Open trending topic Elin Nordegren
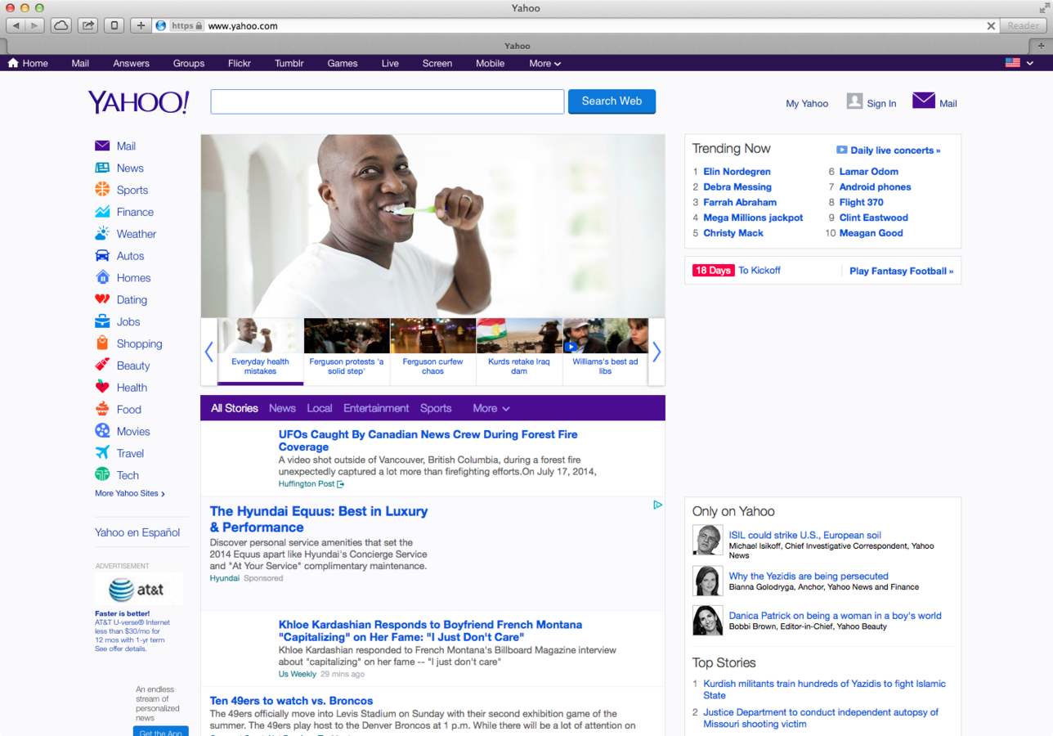The height and width of the screenshot is (736, 1053). [x=737, y=172]
